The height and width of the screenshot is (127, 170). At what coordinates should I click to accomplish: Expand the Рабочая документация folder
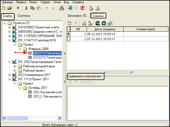click(x=15, y=66)
